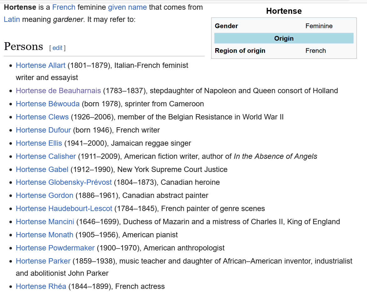The width and height of the screenshot is (367, 292).
Task: Open Hortense Allart article
Action: coord(40,65)
